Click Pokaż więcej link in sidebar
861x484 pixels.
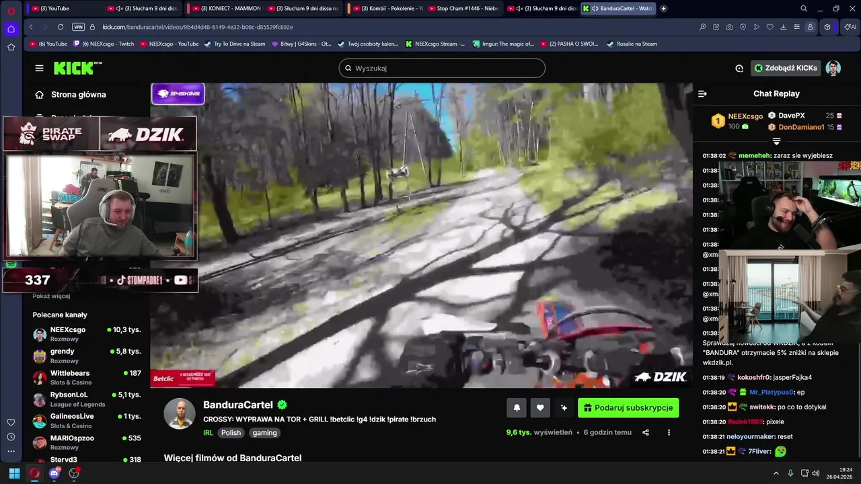[x=51, y=296]
